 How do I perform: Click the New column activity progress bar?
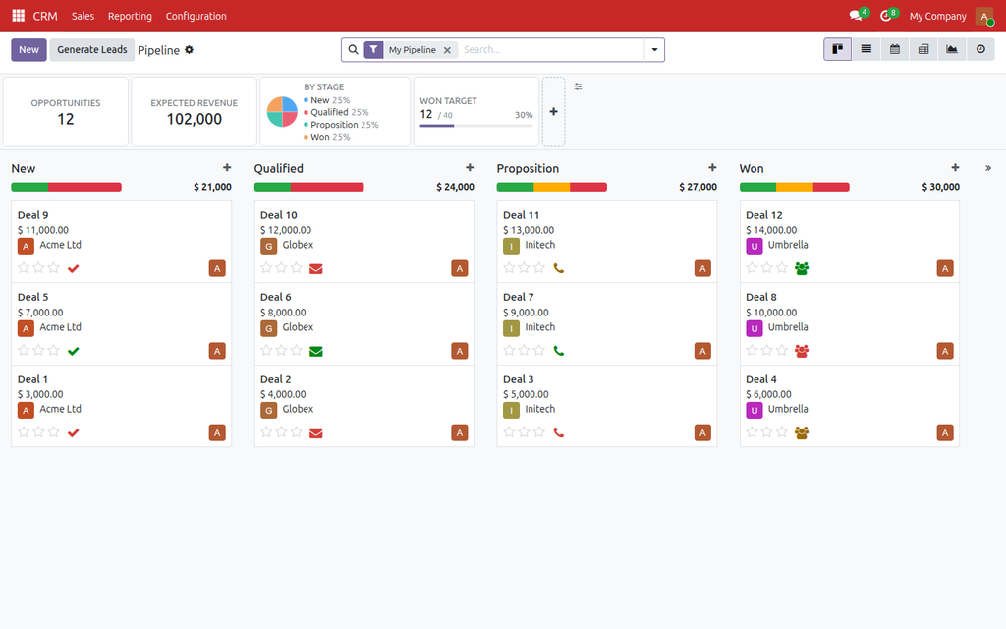click(x=66, y=187)
